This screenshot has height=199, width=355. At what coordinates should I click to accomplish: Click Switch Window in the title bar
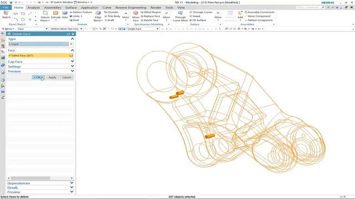pyautogui.click(x=62, y=2)
